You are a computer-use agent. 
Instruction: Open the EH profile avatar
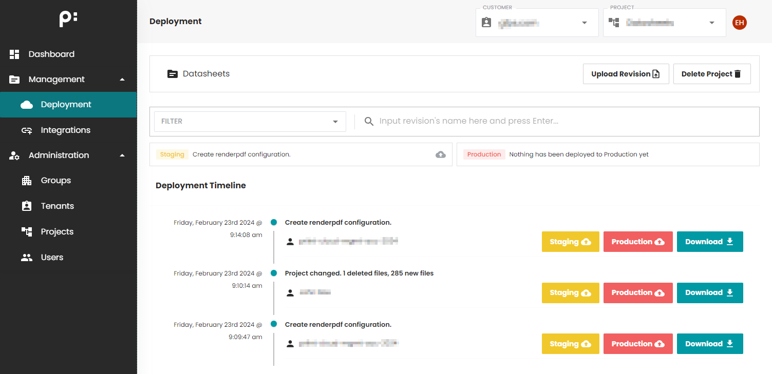[x=739, y=23]
